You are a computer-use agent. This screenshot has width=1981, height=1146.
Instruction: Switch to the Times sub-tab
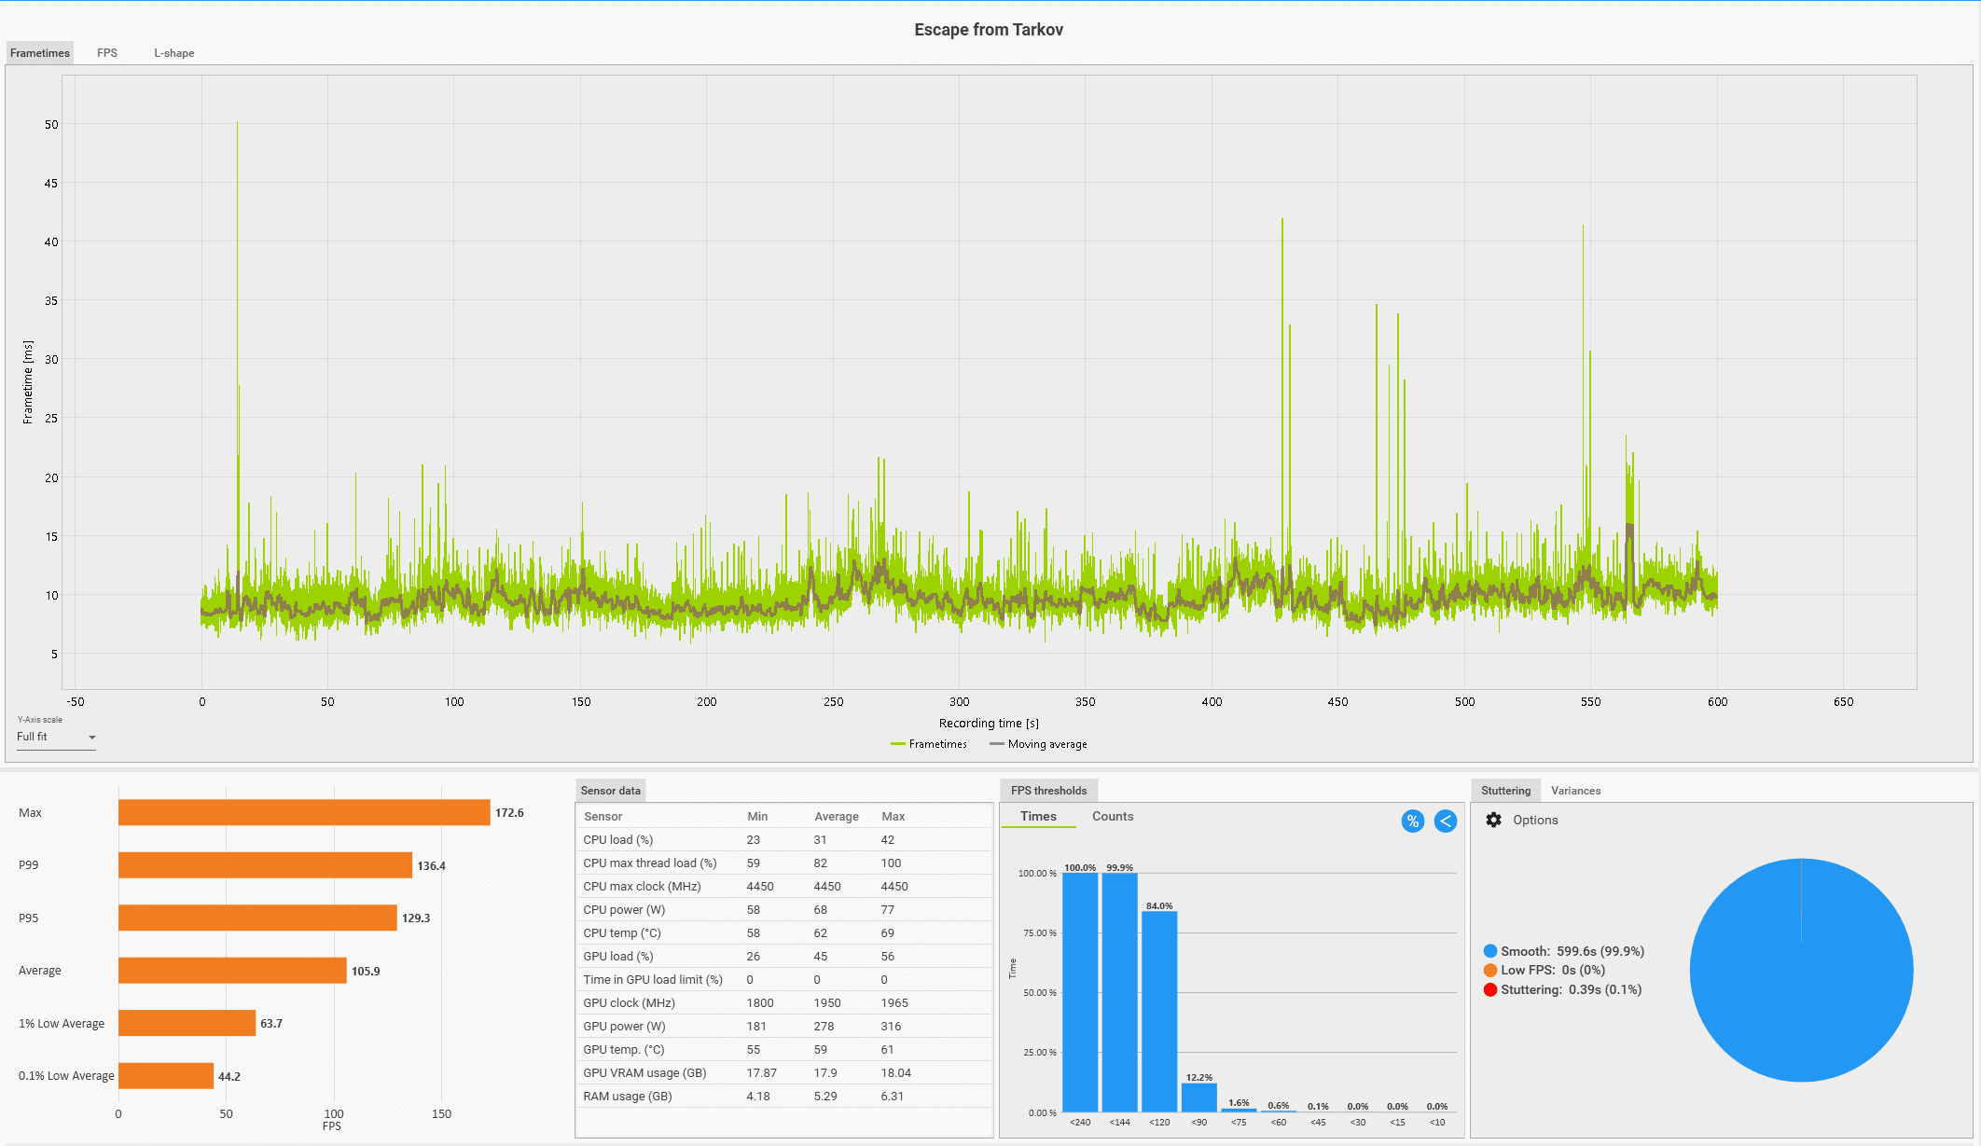(1038, 816)
